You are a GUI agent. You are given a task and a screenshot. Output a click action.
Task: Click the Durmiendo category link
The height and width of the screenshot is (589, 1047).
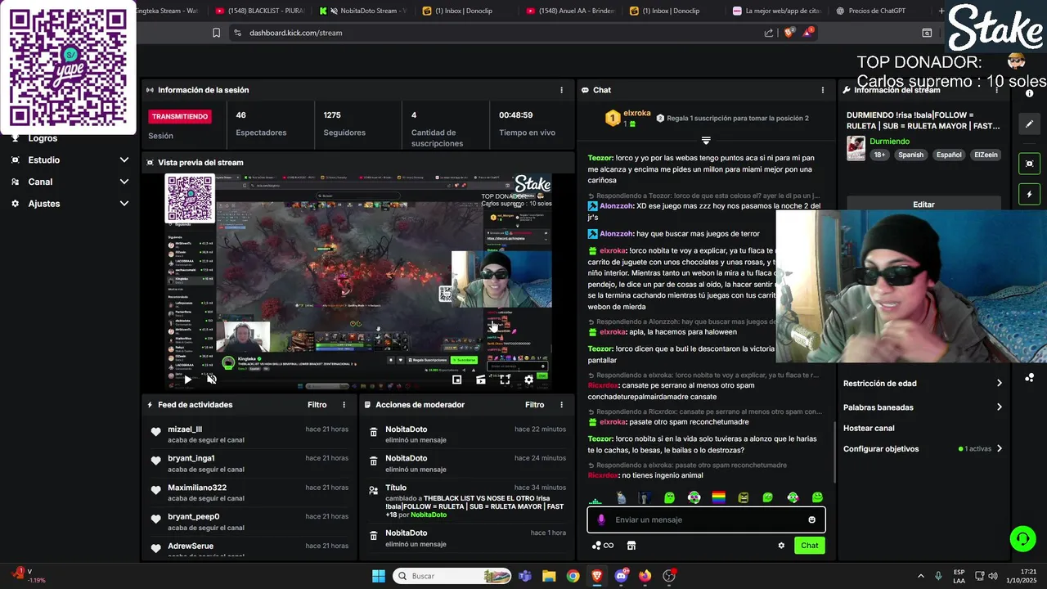889,142
